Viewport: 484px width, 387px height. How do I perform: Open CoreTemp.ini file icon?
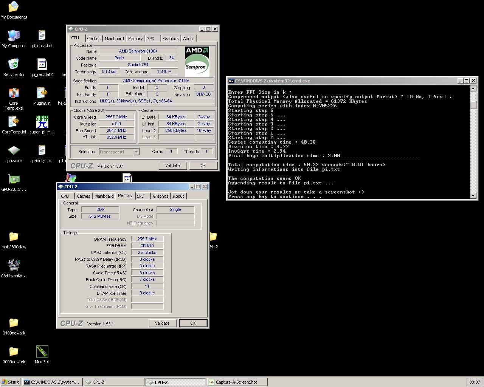pyautogui.click(x=14, y=125)
